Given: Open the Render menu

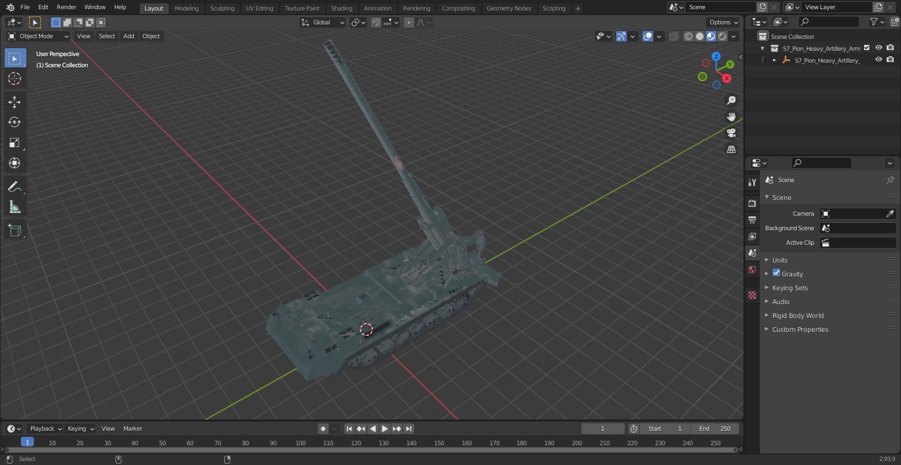Looking at the screenshot, I should (66, 7).
